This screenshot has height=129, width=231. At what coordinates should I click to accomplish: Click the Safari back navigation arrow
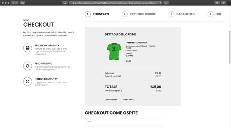pos(13,3)
